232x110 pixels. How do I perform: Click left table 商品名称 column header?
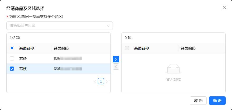click(27, 48)
